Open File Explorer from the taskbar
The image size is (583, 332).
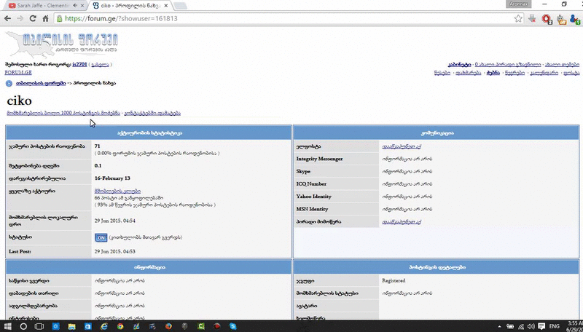click(71, 326)
